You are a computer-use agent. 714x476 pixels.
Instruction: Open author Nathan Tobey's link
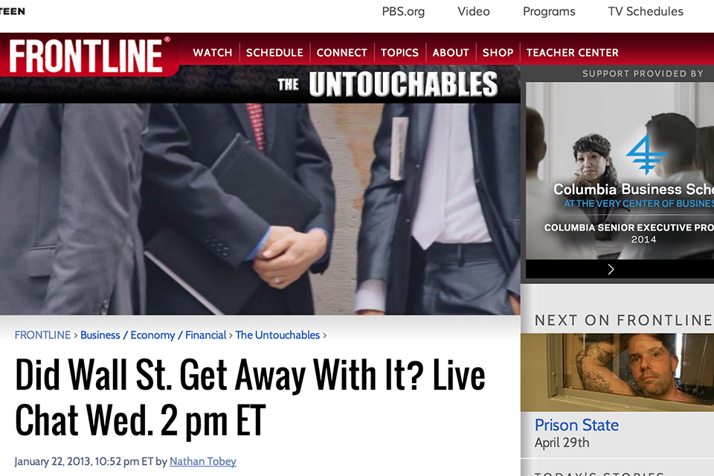point(202,461)
